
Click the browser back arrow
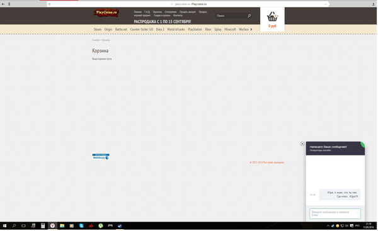(x=3, y=4)
